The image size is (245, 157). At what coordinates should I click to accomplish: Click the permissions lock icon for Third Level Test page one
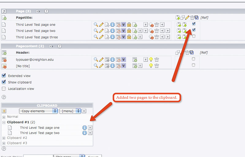pyautogui.click(x=129, y=25)
